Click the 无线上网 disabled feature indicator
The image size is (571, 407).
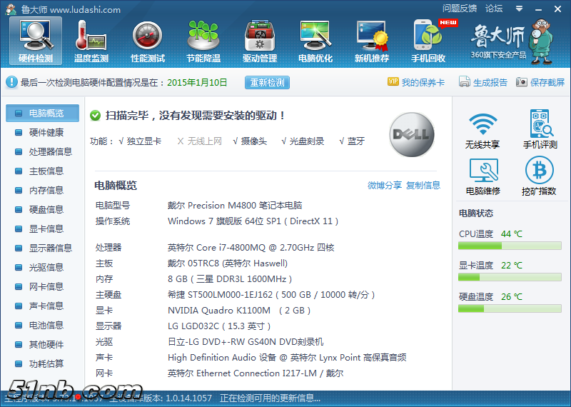(200, 141)
